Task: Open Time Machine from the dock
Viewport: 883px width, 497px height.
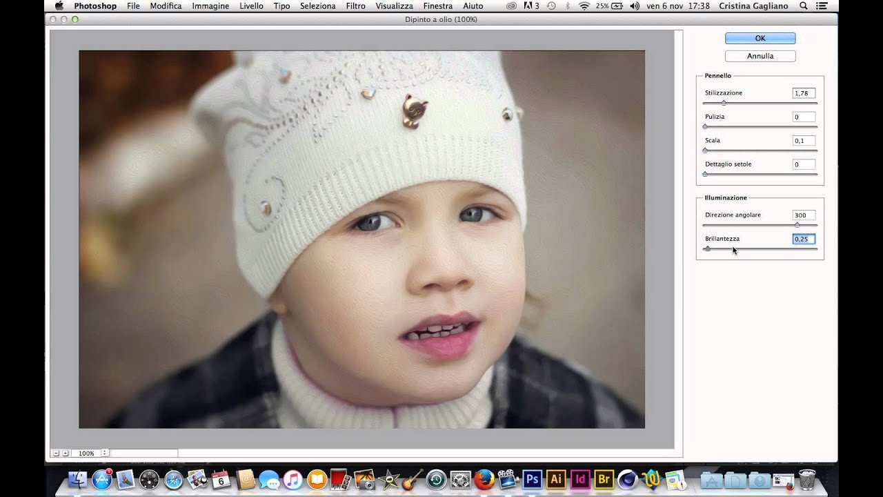Action: click(x=436, y=479)
